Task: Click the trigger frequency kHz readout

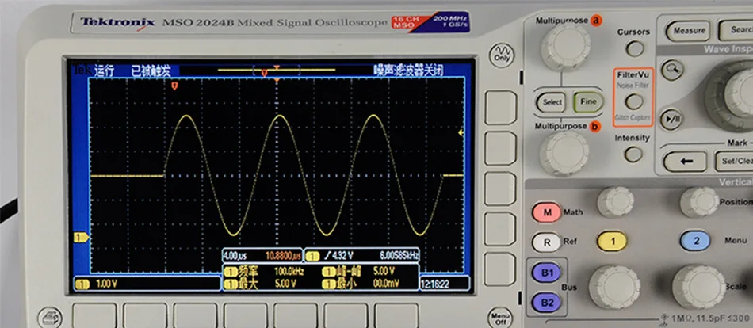Action: (399, 255)
